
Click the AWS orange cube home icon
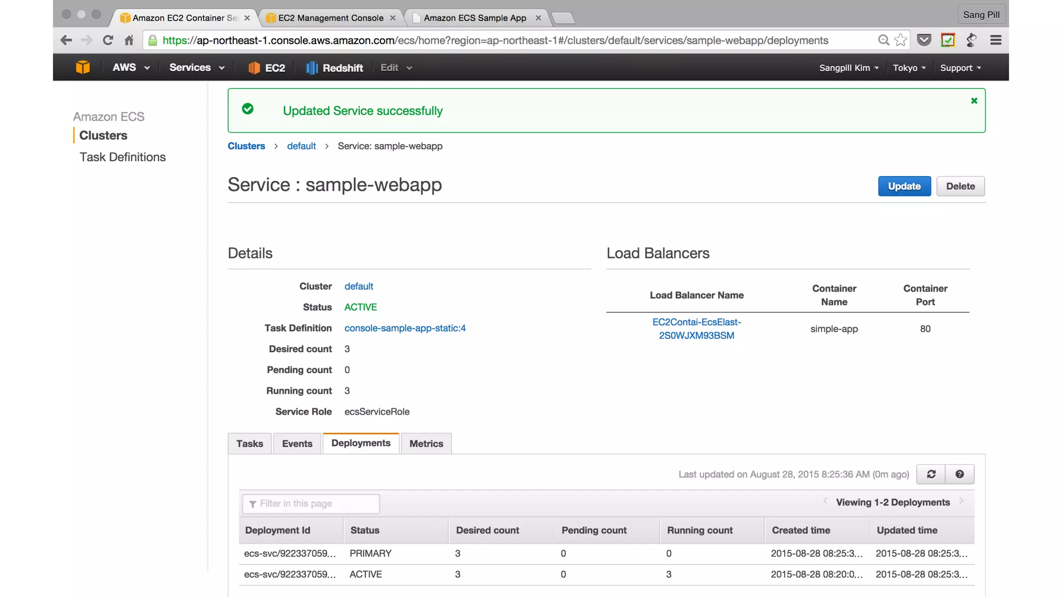(83, 67)
